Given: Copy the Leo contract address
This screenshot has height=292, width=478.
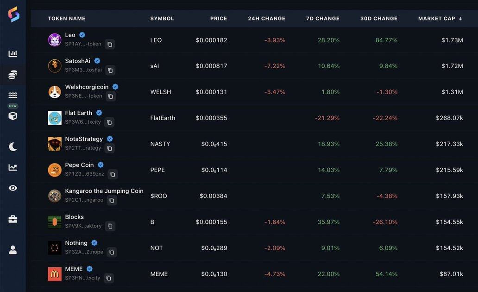Looking at the screenshot, I should pos(110,44).
